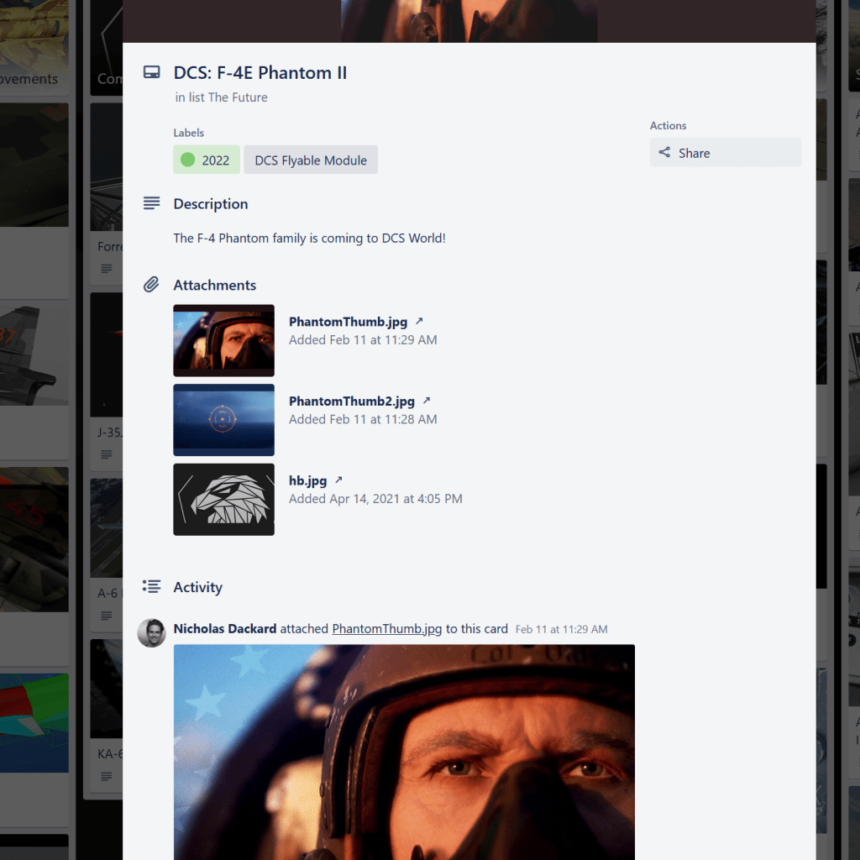
Task: Select the green 2022 label
Action: click(207, 160)
